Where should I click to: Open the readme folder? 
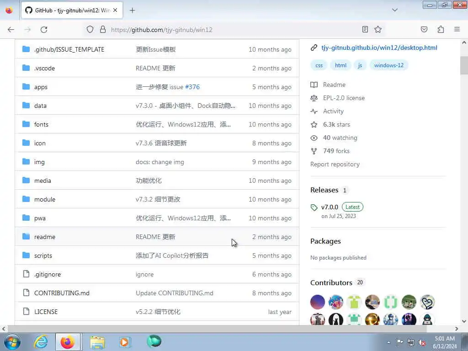coord(45,237)
